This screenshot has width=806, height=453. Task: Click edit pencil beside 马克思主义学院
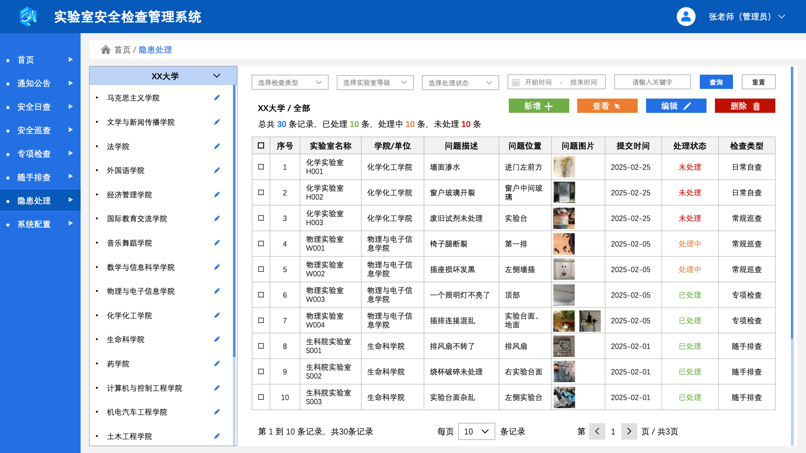click(x=217, y=98)
